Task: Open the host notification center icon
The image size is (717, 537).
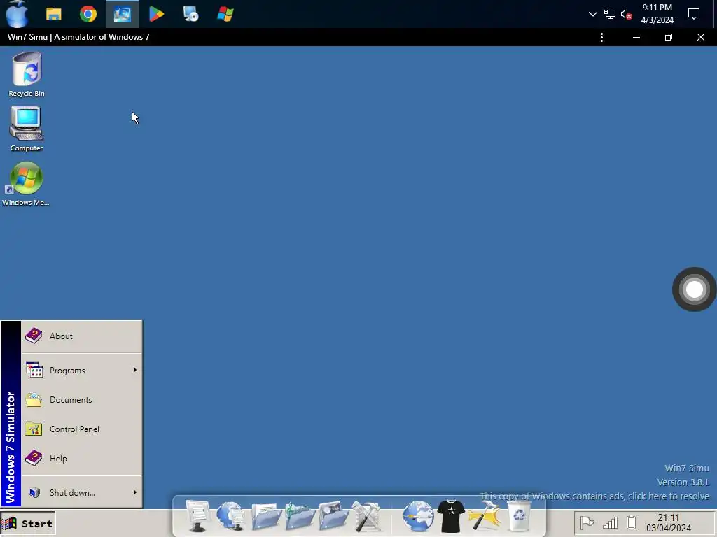Action: pyautogui.click(x=694, y=14)
